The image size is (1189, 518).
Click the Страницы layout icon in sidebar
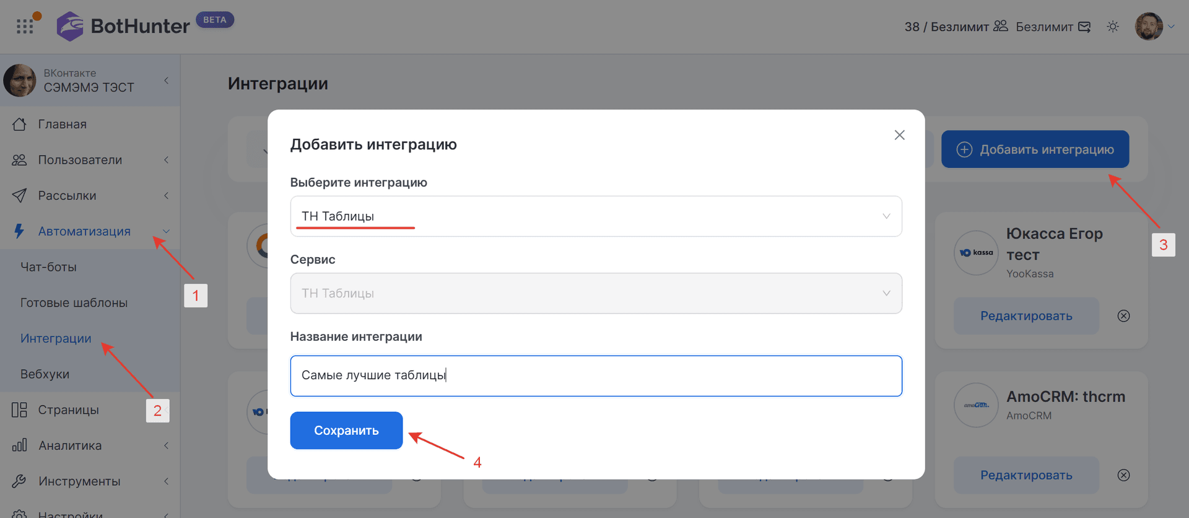click(x=20, y=410)
